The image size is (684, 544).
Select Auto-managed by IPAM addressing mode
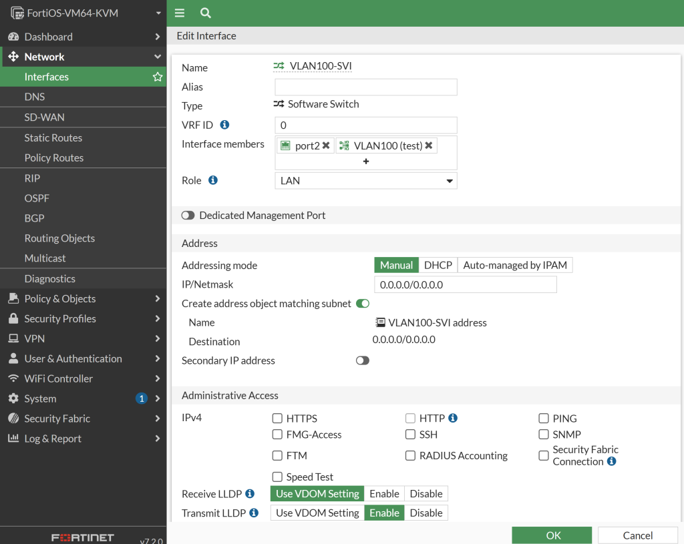pos(515,265)
